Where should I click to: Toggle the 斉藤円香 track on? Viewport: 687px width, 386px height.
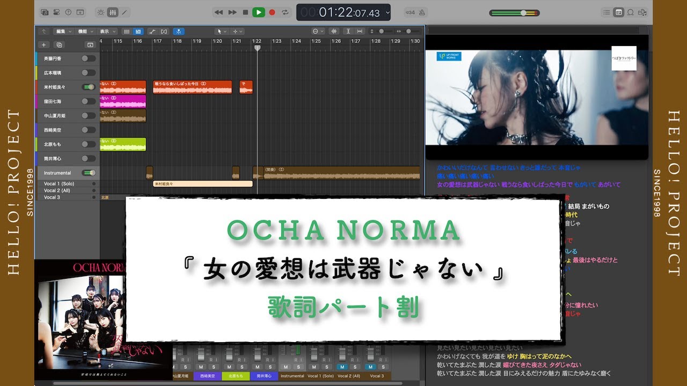click(88, 58)
